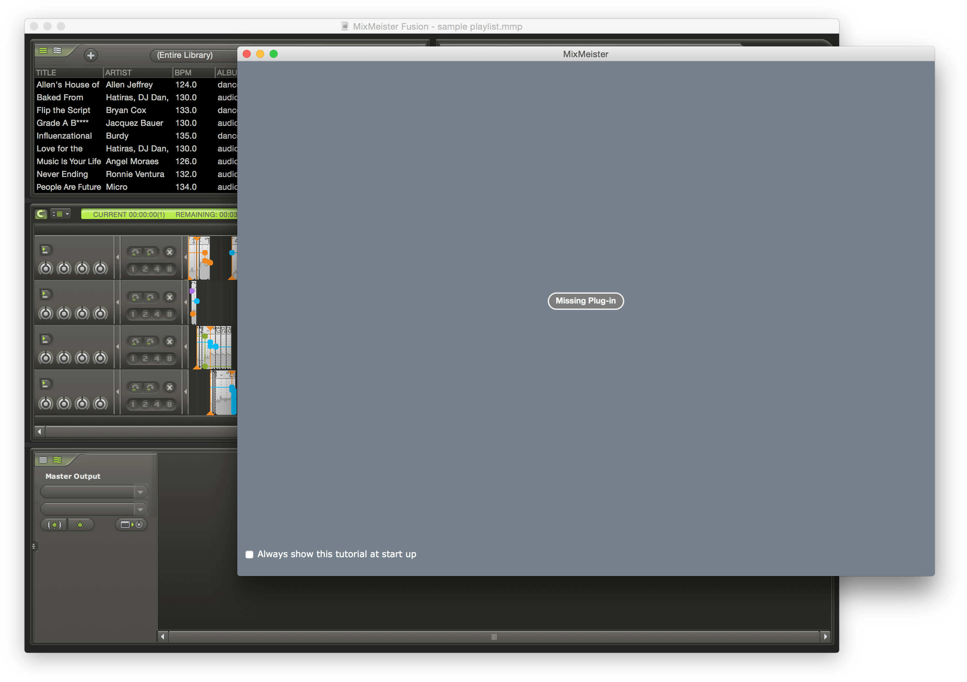Select the "Influenzational" library row

coord(136,136)
